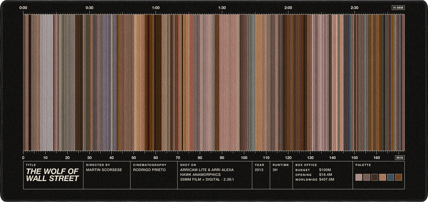Click the 40 minute axis label
Screen dimensions: 428x202
(112, 157)
